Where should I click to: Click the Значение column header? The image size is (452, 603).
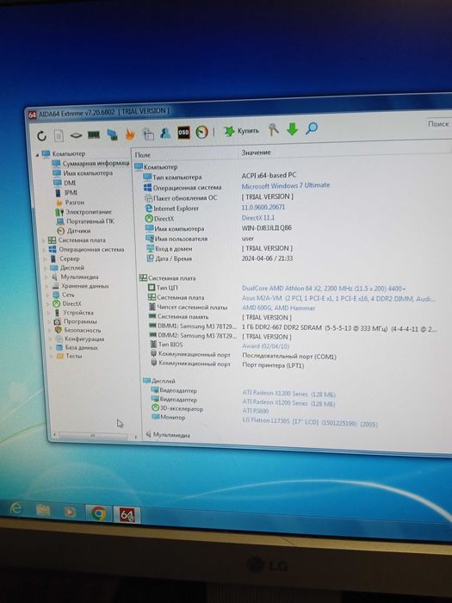point(256,152)
